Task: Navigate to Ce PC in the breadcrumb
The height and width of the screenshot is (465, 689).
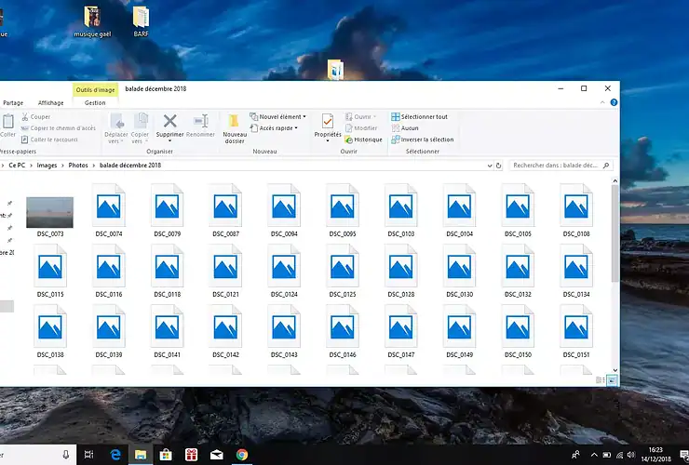Action: [x=17, y=166]
